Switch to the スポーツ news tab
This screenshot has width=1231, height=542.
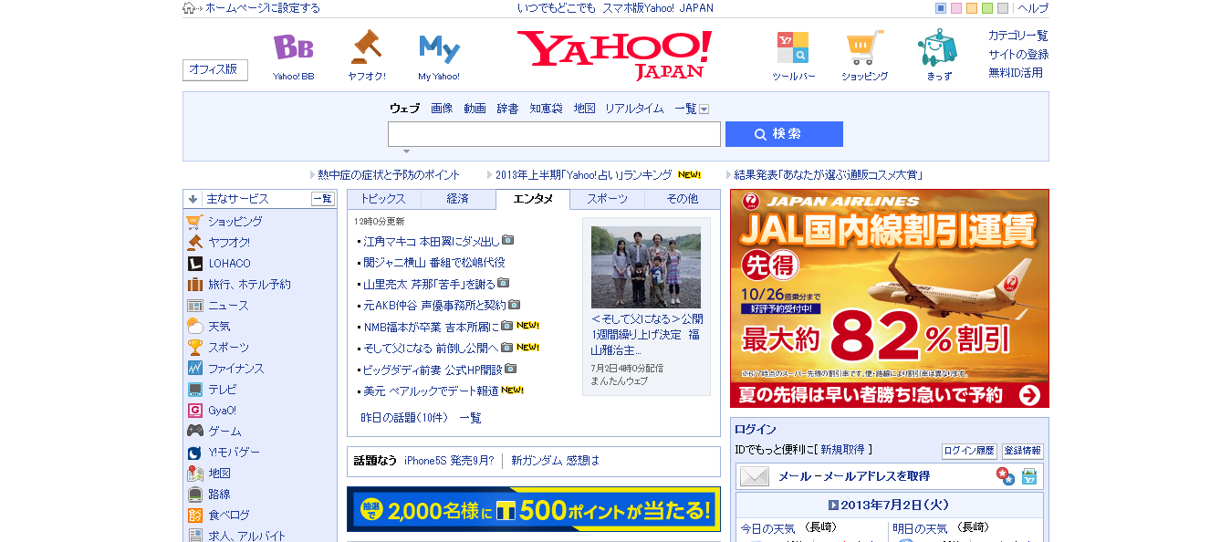point(607,199)
